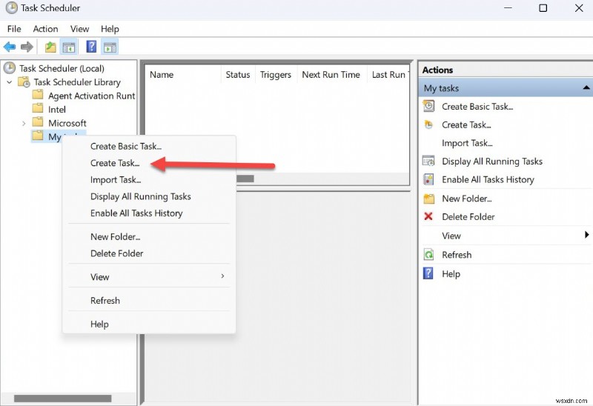Click Display All Running Tasks in Actions pane
Screen dimensions: 593x406
point(492,162)
